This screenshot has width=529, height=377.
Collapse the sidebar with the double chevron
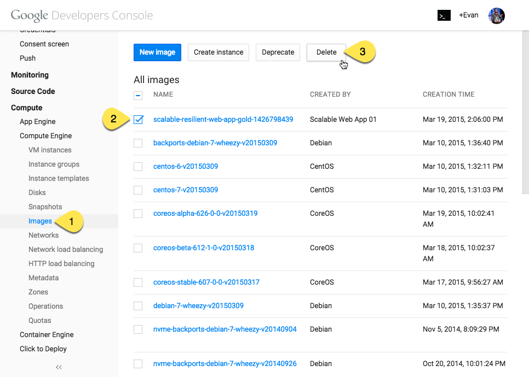(x=59, y=367)
